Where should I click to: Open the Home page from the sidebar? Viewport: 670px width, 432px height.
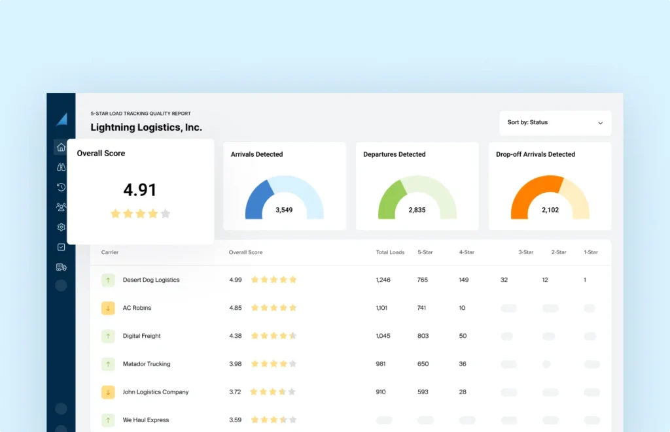pyautogui.click(x=61, y=147)
